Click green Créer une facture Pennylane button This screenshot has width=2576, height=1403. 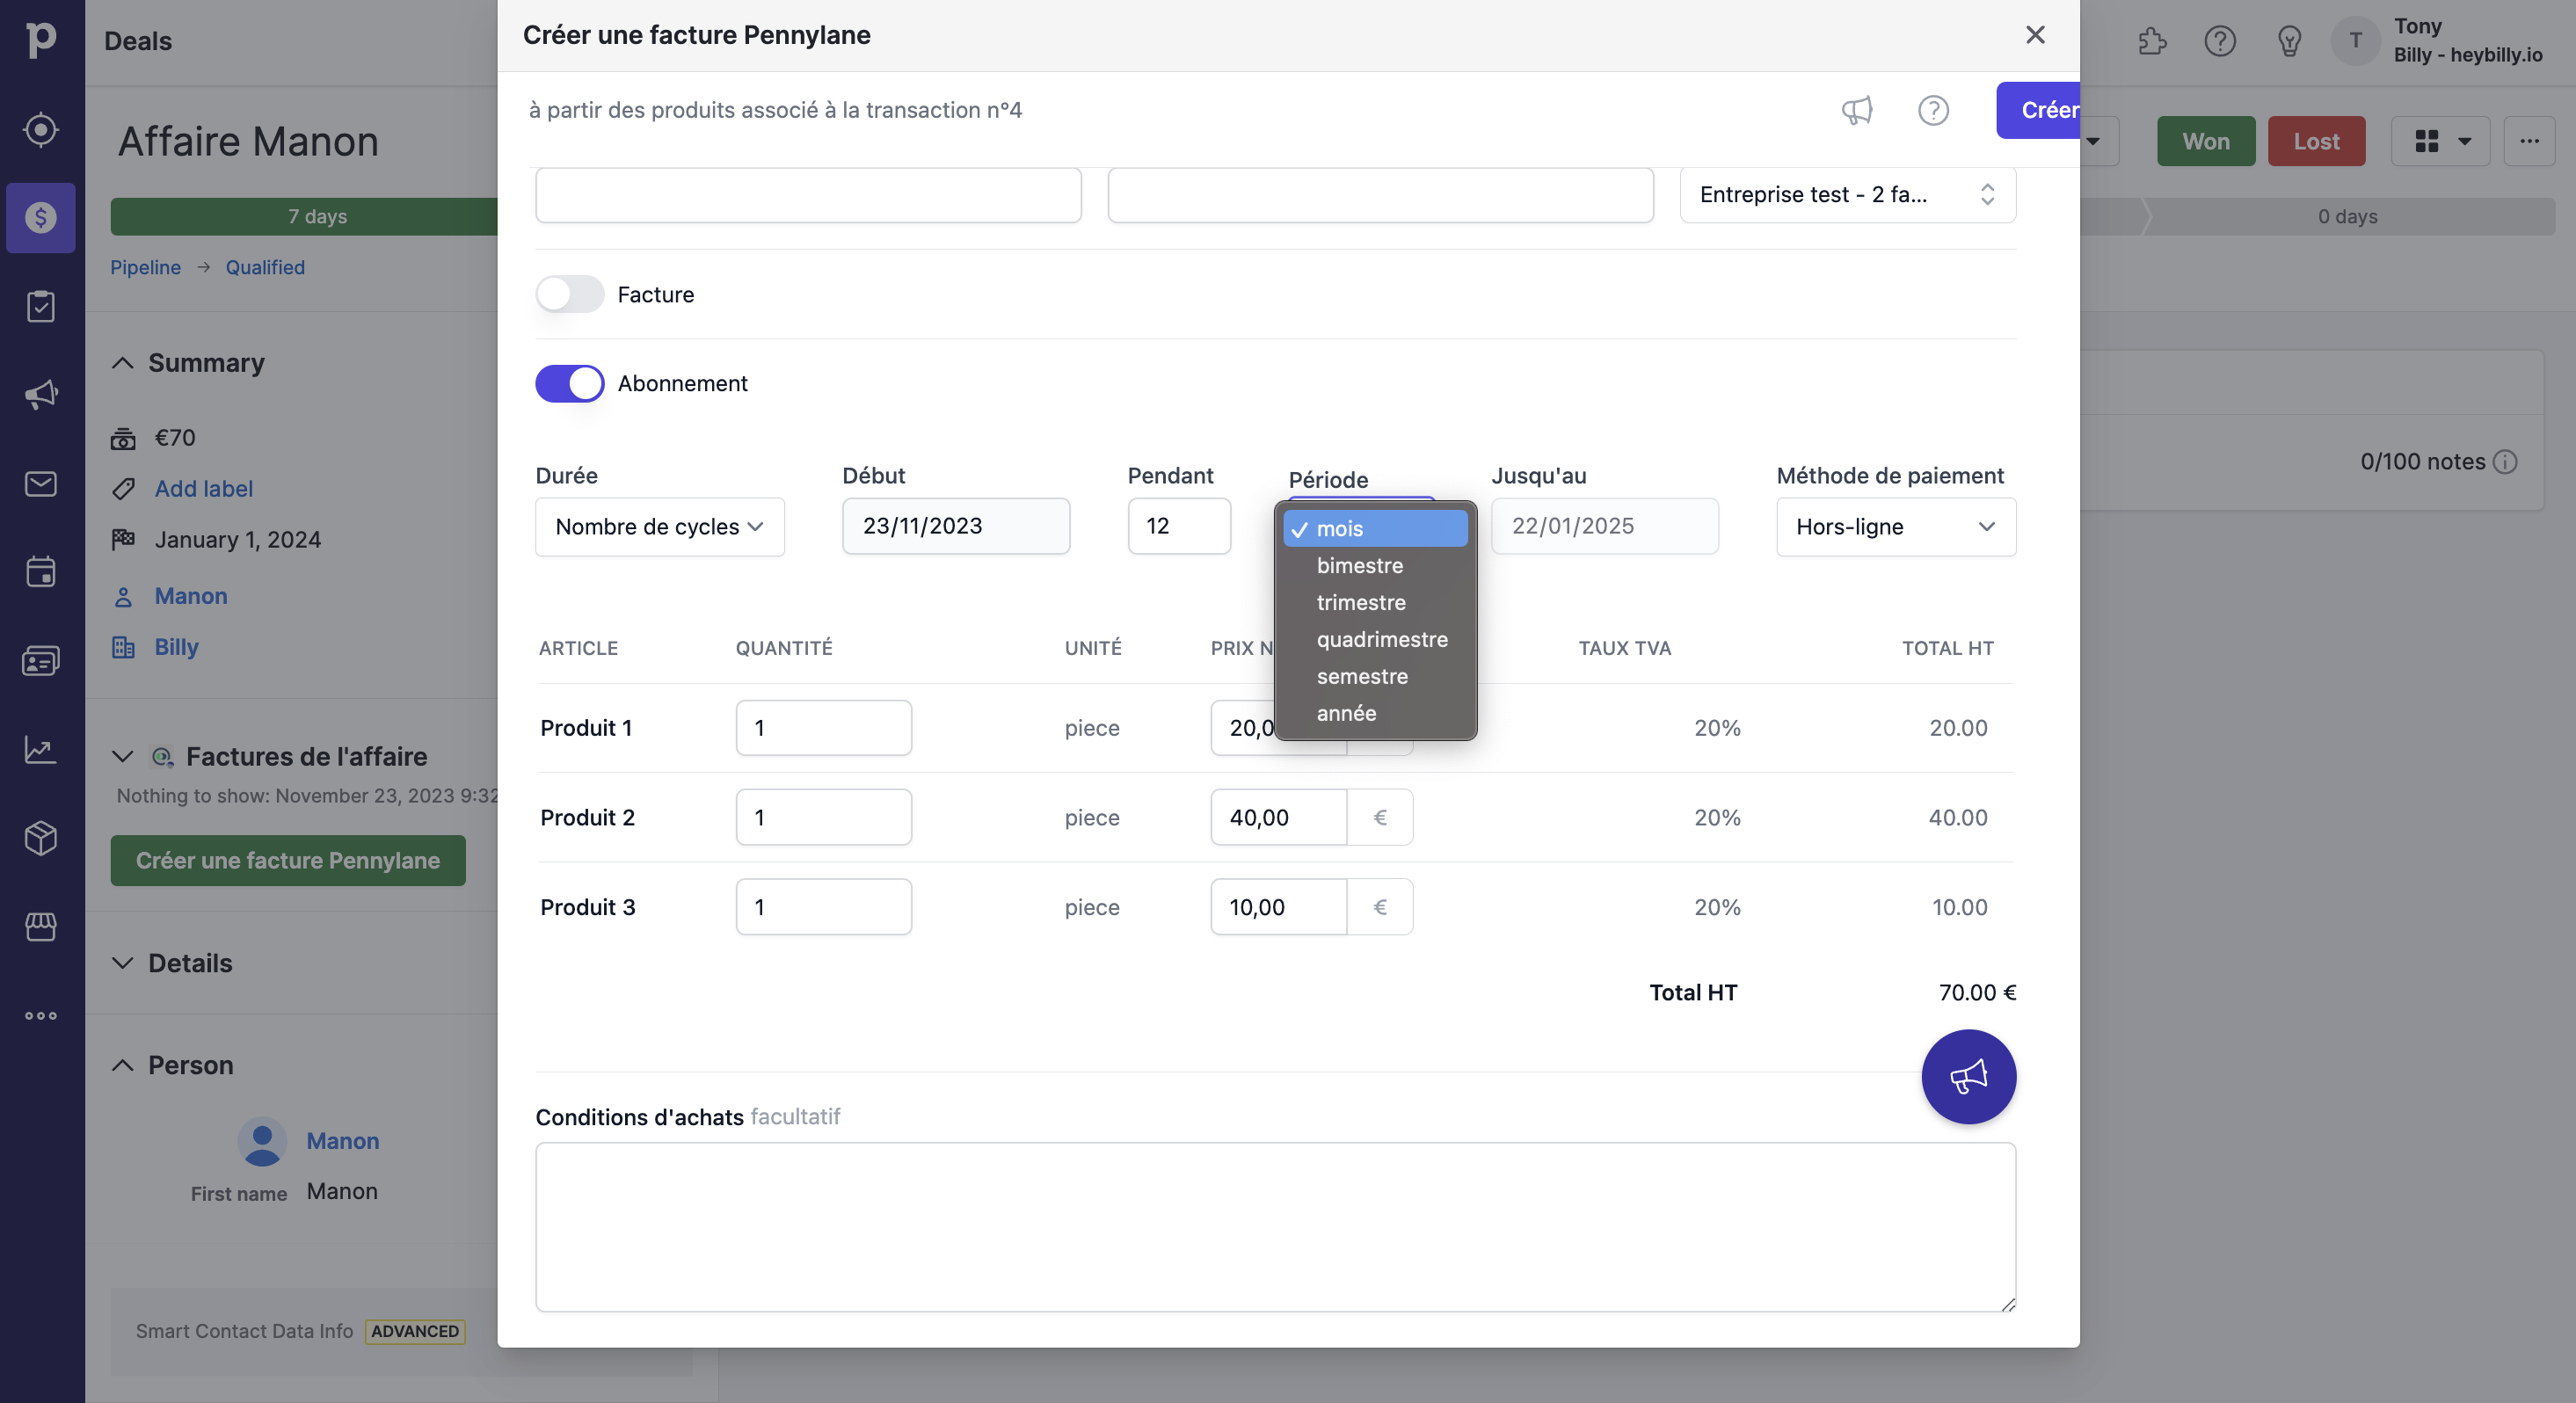(x=288, y=860)
